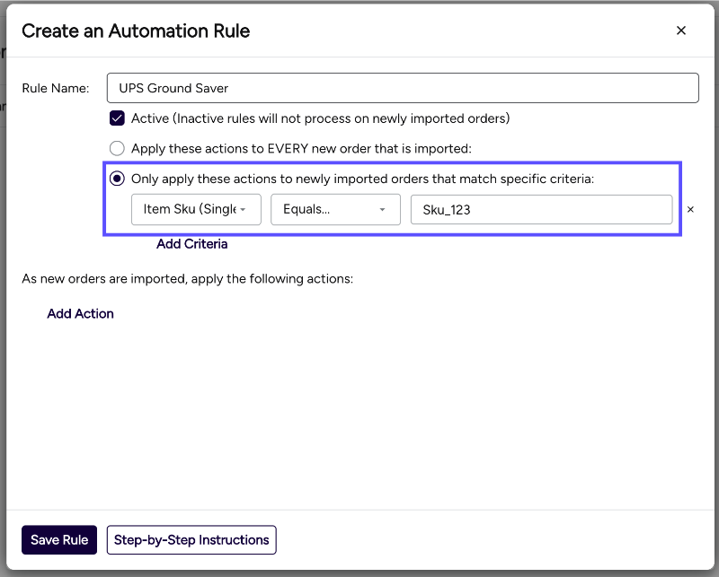Screen dimensions: 719x577
Task: Click the Add Action link
Action: pos(80,313)
